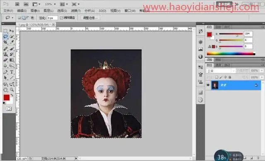Open the Layer Comps panel icon
This screenshot has width=265, height=161.
point(200,92)
